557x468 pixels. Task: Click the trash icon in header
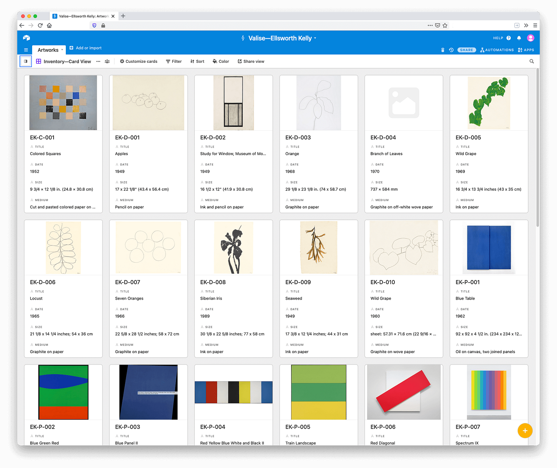click(x=443, y=50)
